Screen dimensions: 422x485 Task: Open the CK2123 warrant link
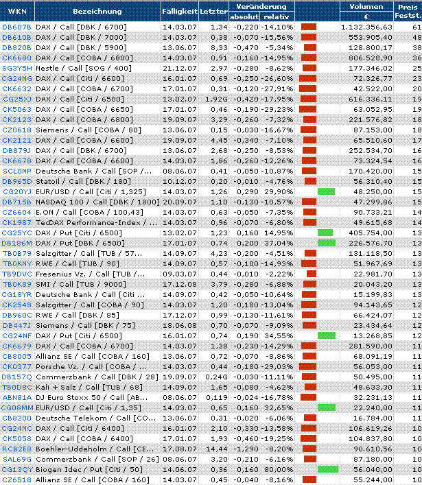[x=16, y=119]
